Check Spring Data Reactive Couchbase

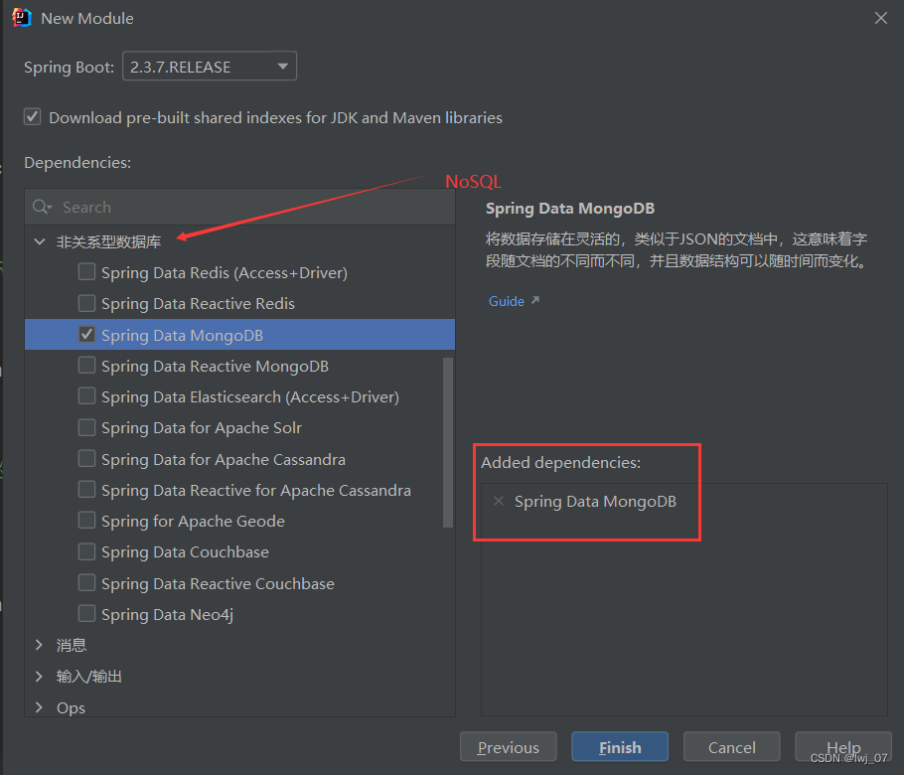(87, 582)
